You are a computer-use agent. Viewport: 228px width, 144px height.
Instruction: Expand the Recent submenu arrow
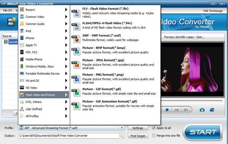pos(66,10)
